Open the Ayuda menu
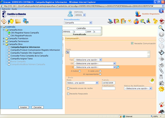This screenshot has width=165, height=118. (14, 9)
